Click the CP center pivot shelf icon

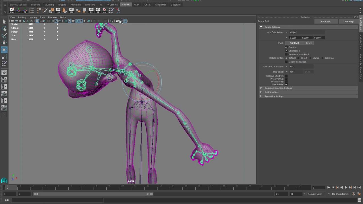[25, 10]
